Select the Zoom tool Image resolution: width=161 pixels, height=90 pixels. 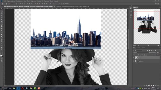(x=2, y=50)
